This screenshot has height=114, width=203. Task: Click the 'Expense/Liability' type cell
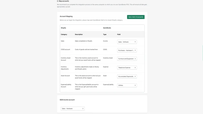point(108,85)
